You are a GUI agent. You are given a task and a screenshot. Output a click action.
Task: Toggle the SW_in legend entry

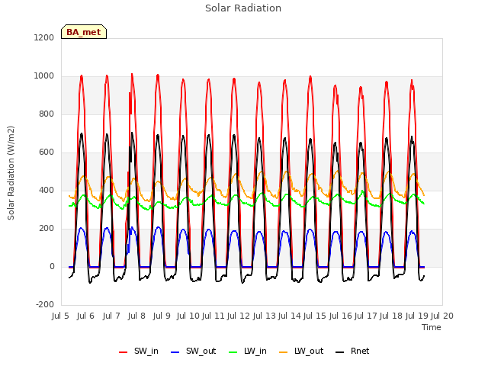(139, 351)
